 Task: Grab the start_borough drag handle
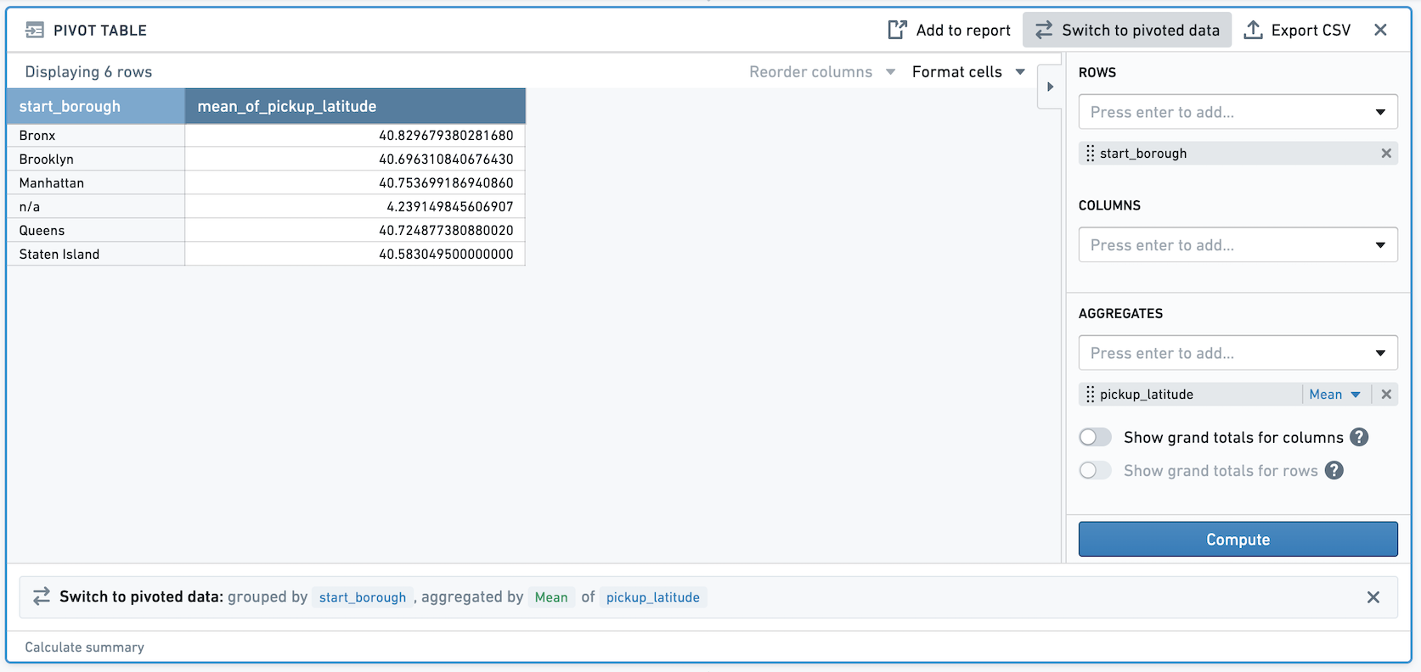pos(1090,154)
